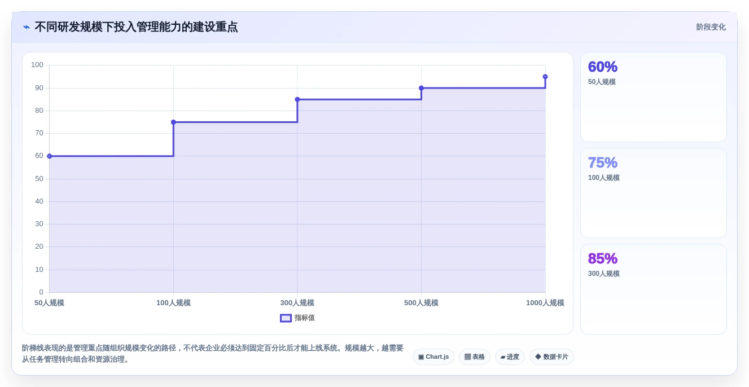The width and height of the screenshot is (749, 387).
Task: Click the 100人规模 caption under 75%
Action: pos(604,178)
